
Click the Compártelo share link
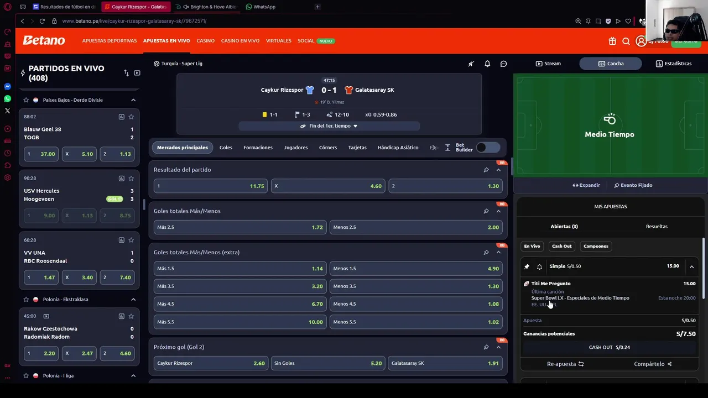tap(653, 364)
